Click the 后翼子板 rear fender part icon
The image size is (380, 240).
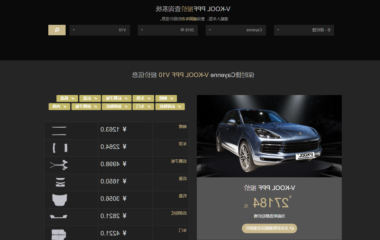coord(59,165)
